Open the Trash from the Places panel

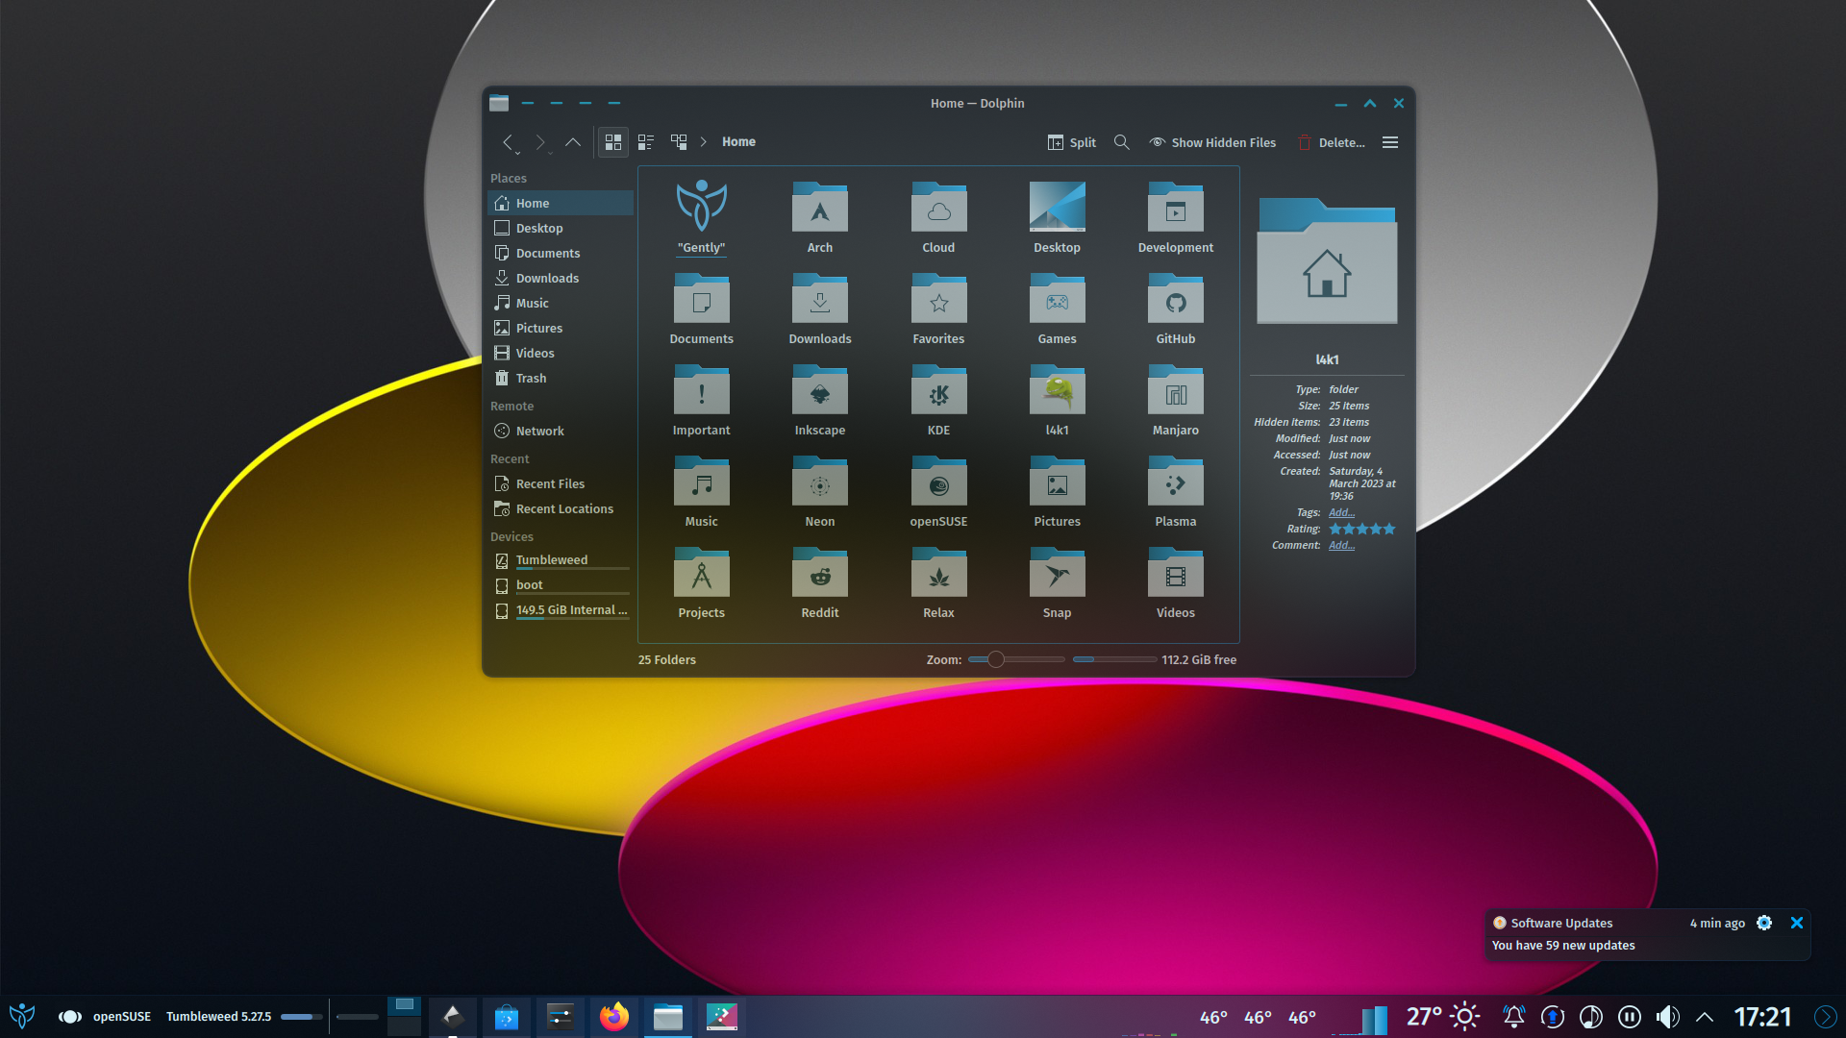[530, 378]
